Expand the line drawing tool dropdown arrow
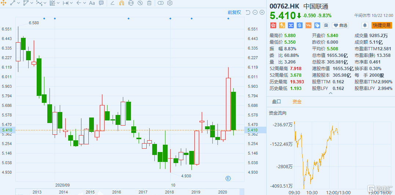395x195 pixels. coord(19,3)
